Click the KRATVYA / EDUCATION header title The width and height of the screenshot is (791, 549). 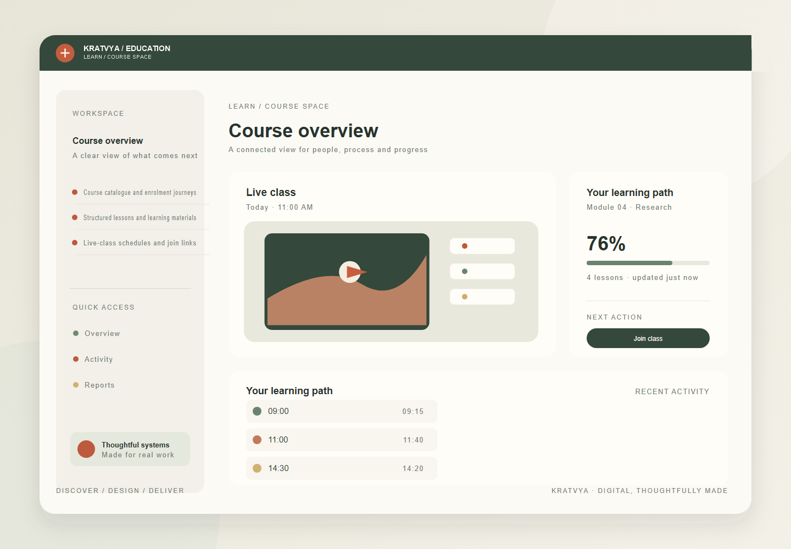point(127,48)
